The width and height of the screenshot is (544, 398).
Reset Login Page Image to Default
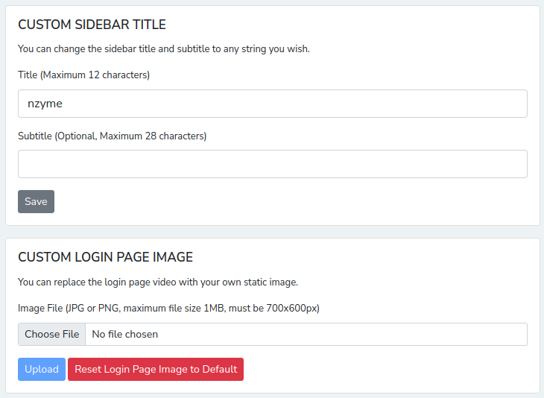[156, 369]
